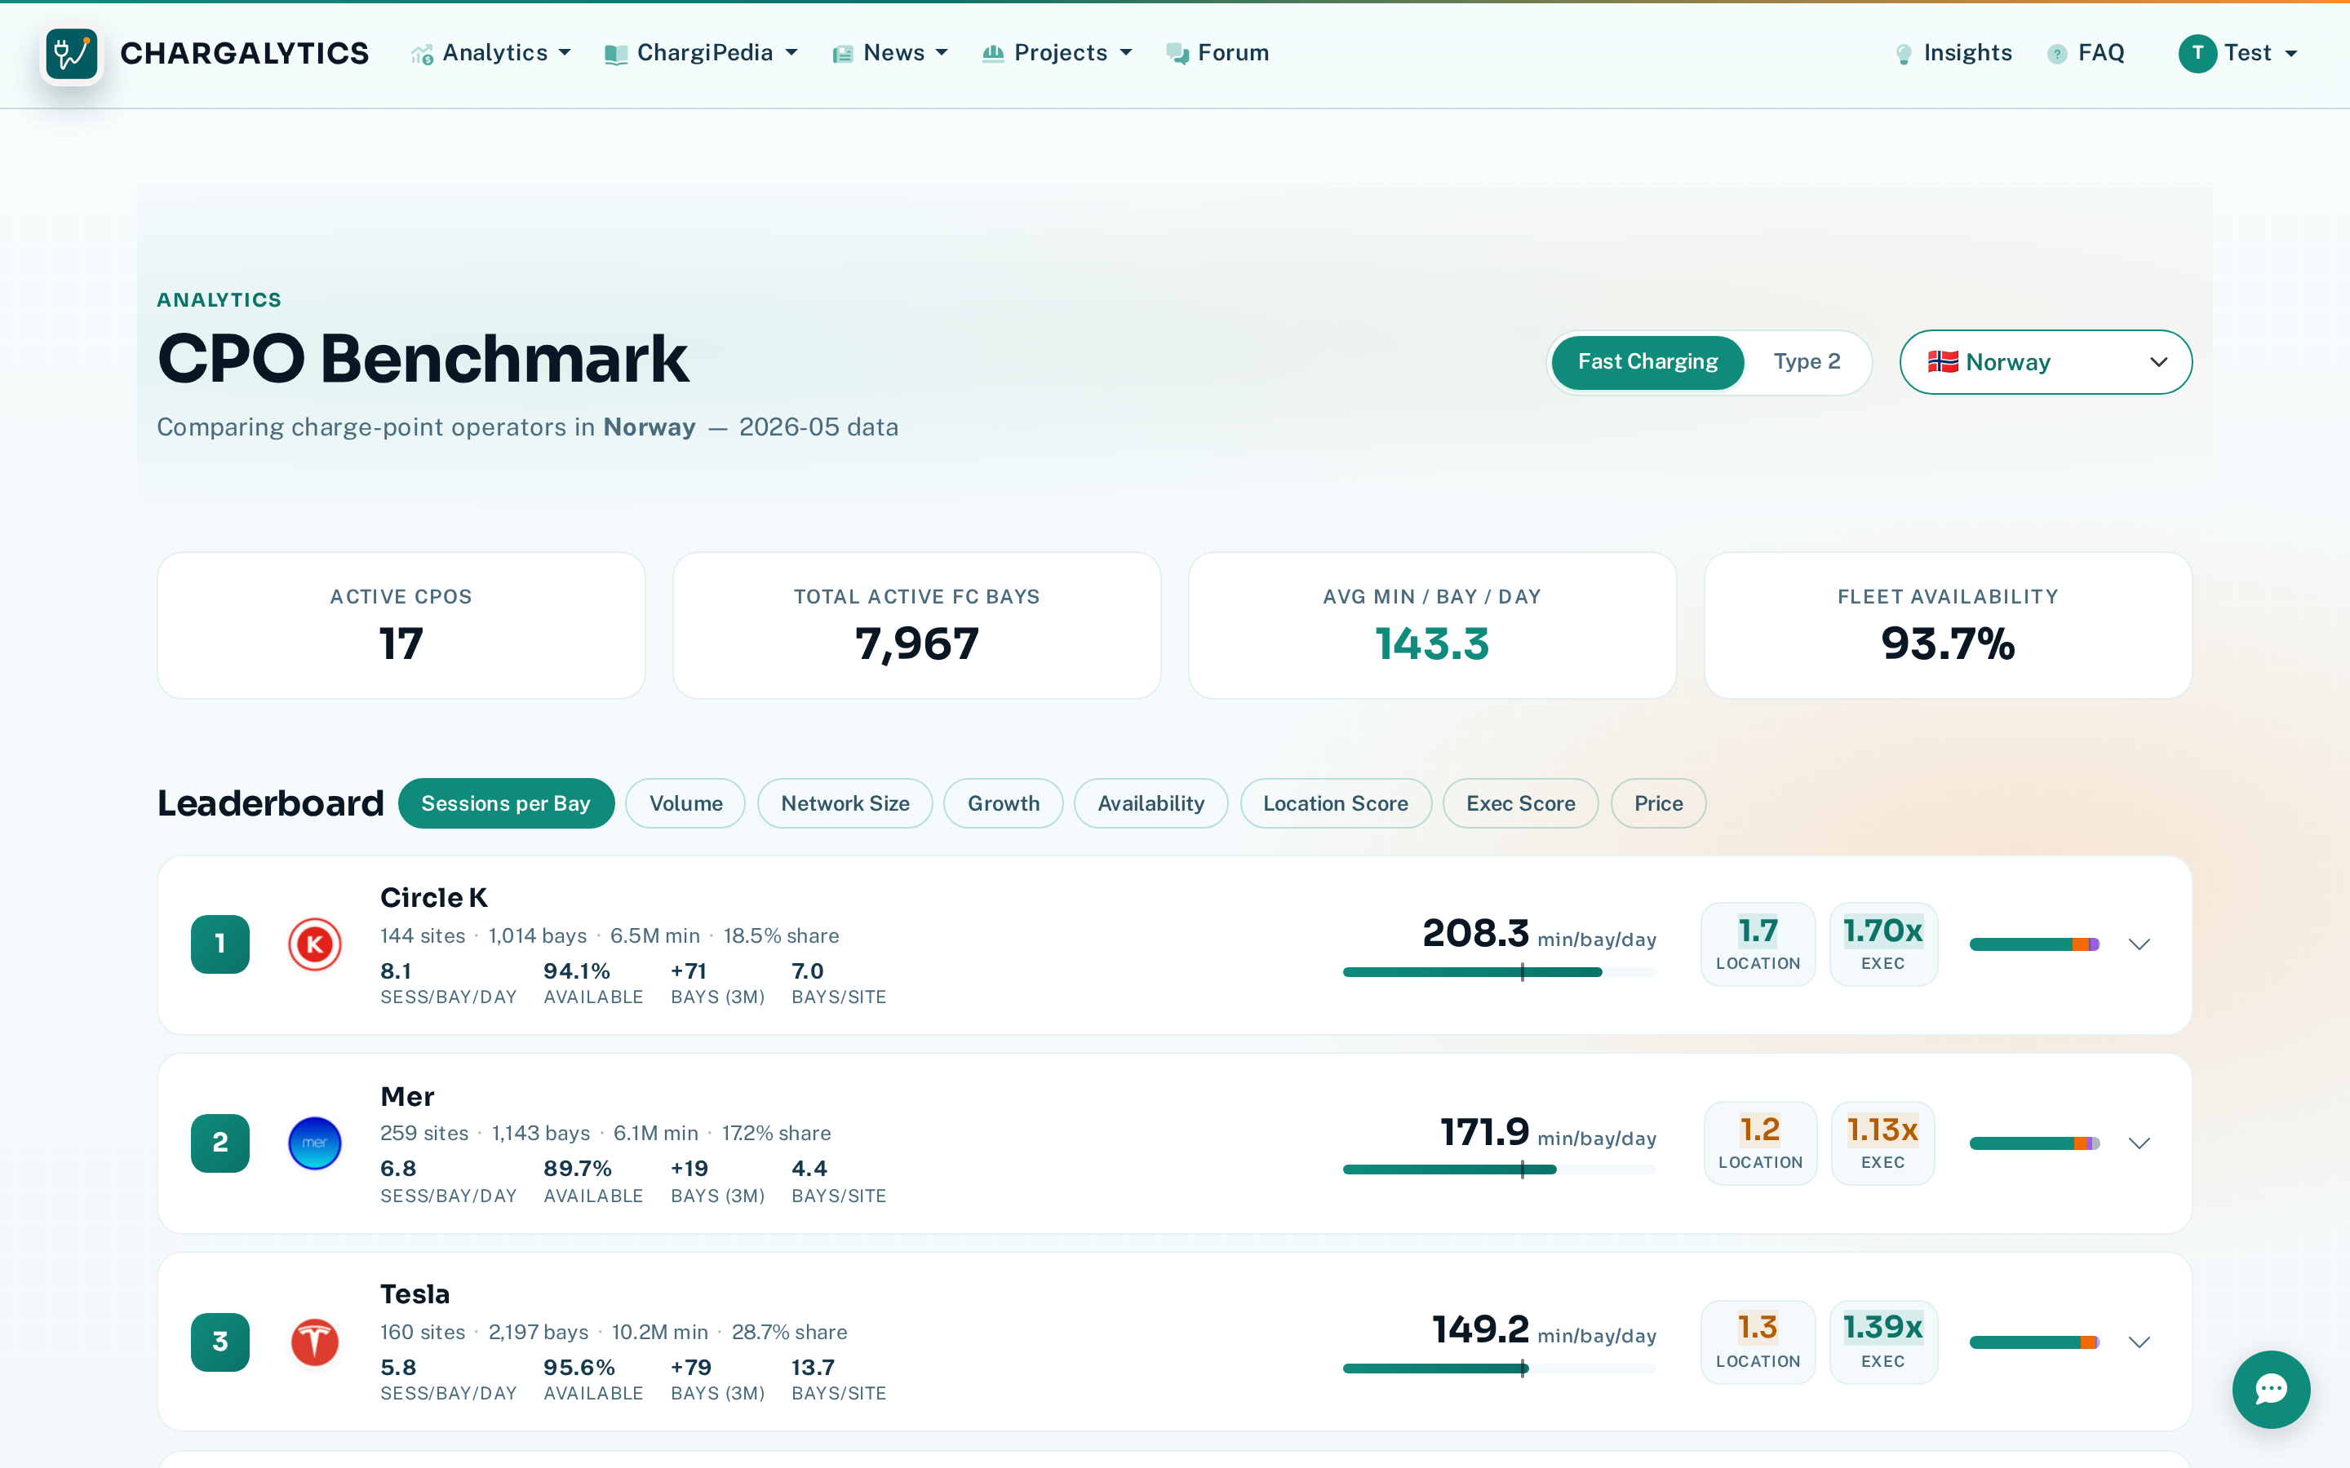2350x1468 pixels.
Task: Click Circle K min/bay/day progress bar
Action: pyautogui.click(x=1499, y=972)
